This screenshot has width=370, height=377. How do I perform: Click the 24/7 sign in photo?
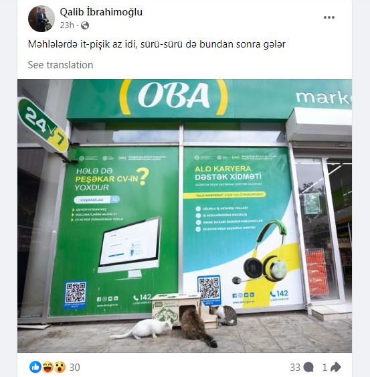pos(43,125)
